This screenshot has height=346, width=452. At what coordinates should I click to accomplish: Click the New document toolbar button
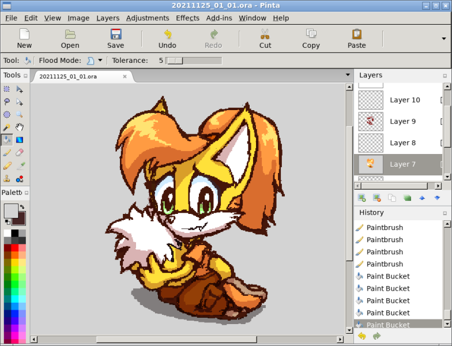pyautogui.click(x=24, y=39)
